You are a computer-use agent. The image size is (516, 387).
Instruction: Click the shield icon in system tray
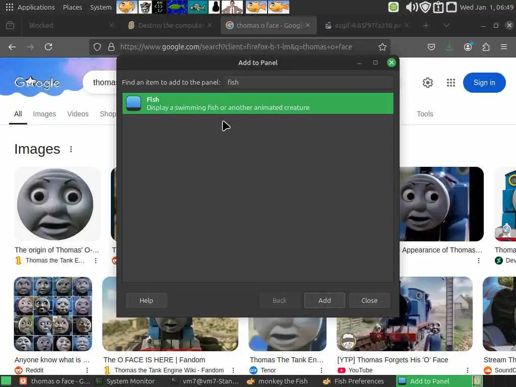coord(425,7)
